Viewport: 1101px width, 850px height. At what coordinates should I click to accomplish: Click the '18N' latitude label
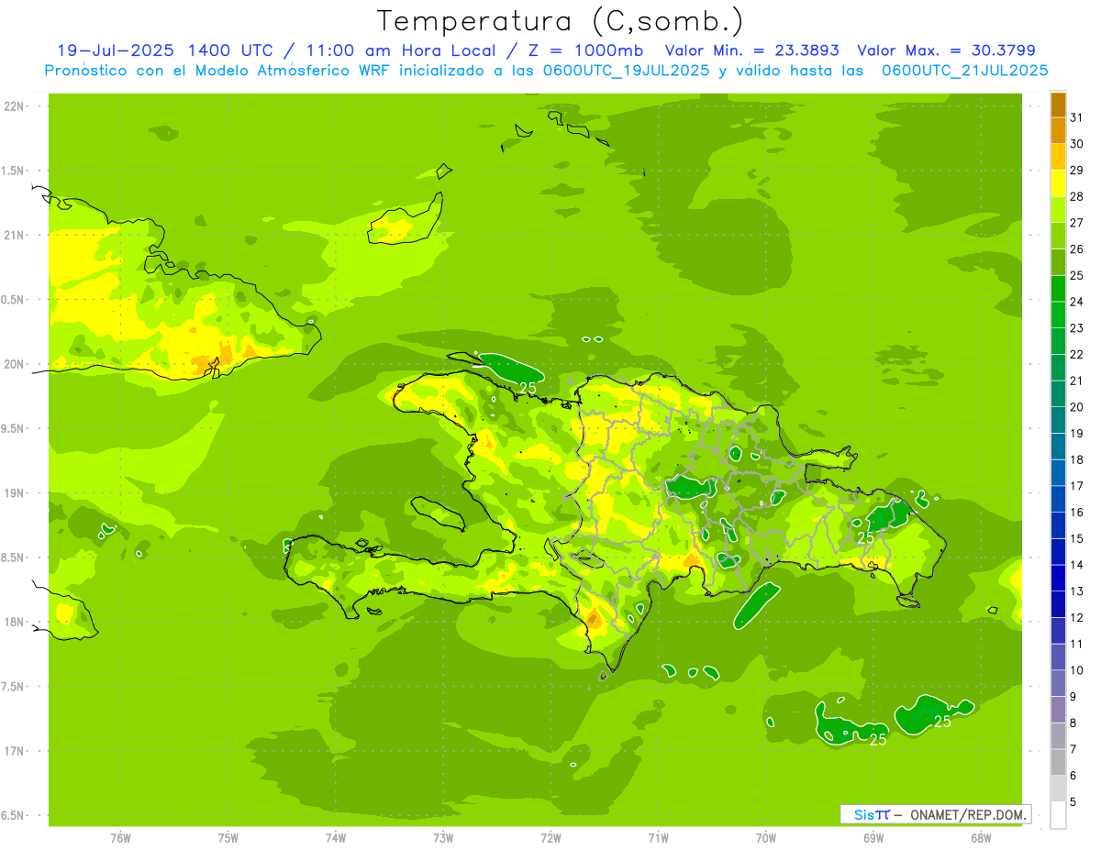[x=14, y=623]
